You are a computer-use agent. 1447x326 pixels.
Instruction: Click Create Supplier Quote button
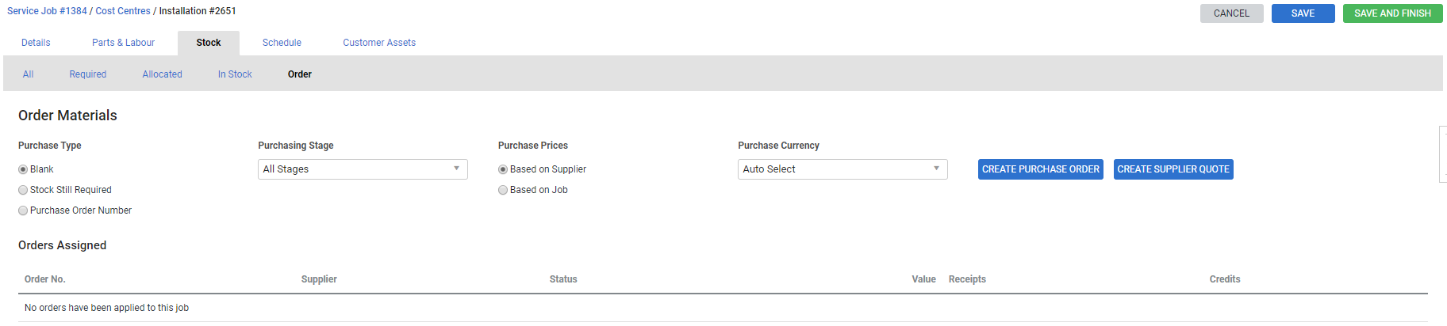click(1173, 169)
